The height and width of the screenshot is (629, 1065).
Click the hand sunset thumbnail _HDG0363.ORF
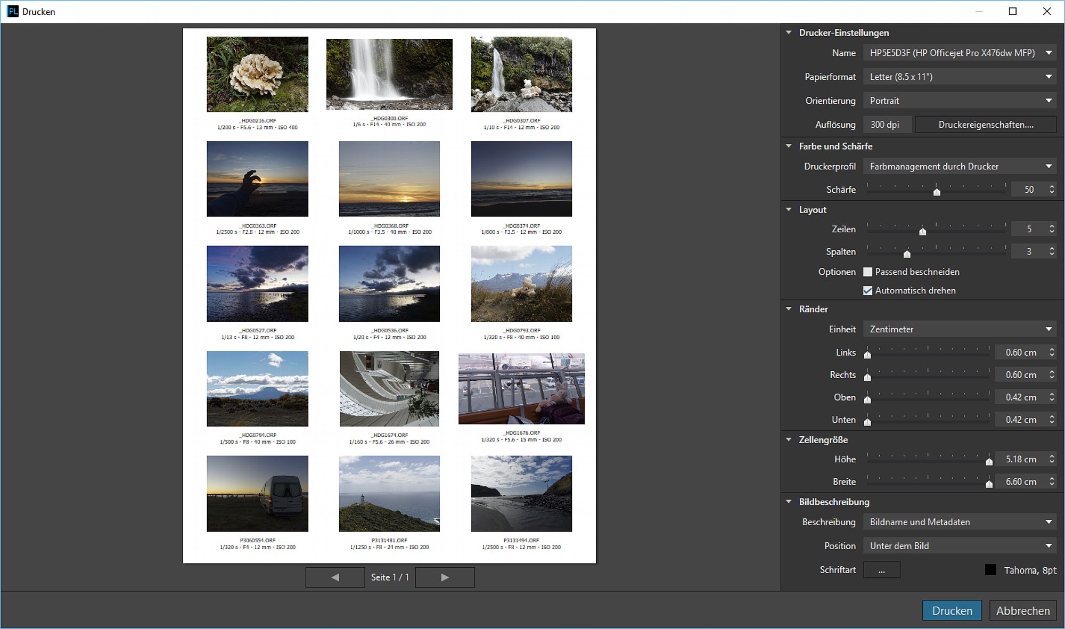tap(258, 179)
